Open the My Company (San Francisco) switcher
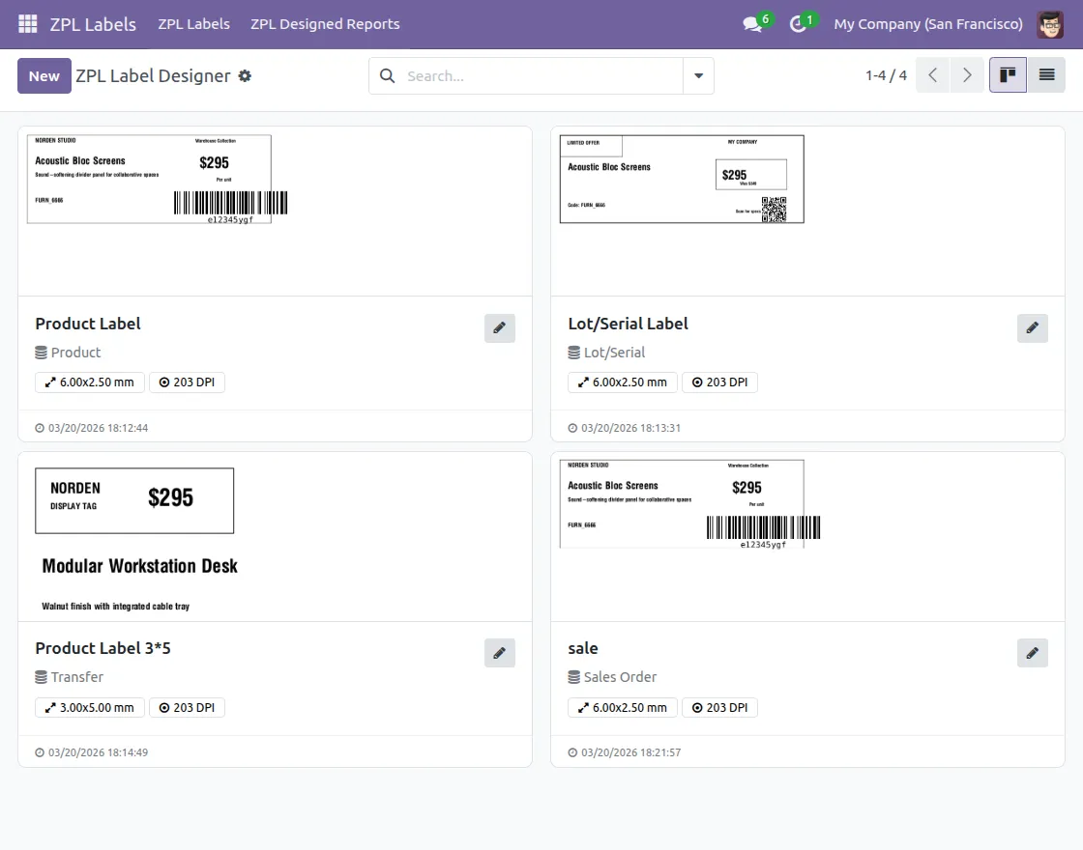The image size is (1083, 850). tap(928, 24)
